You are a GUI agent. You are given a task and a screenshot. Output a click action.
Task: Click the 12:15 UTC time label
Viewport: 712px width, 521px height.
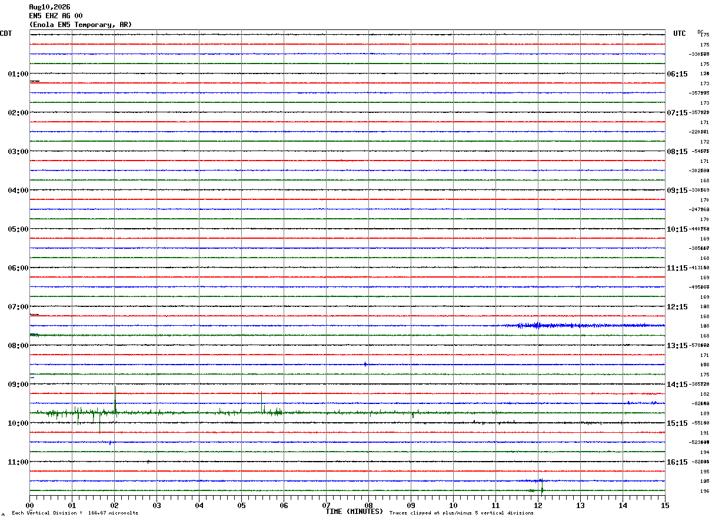(x=677, y=307)
